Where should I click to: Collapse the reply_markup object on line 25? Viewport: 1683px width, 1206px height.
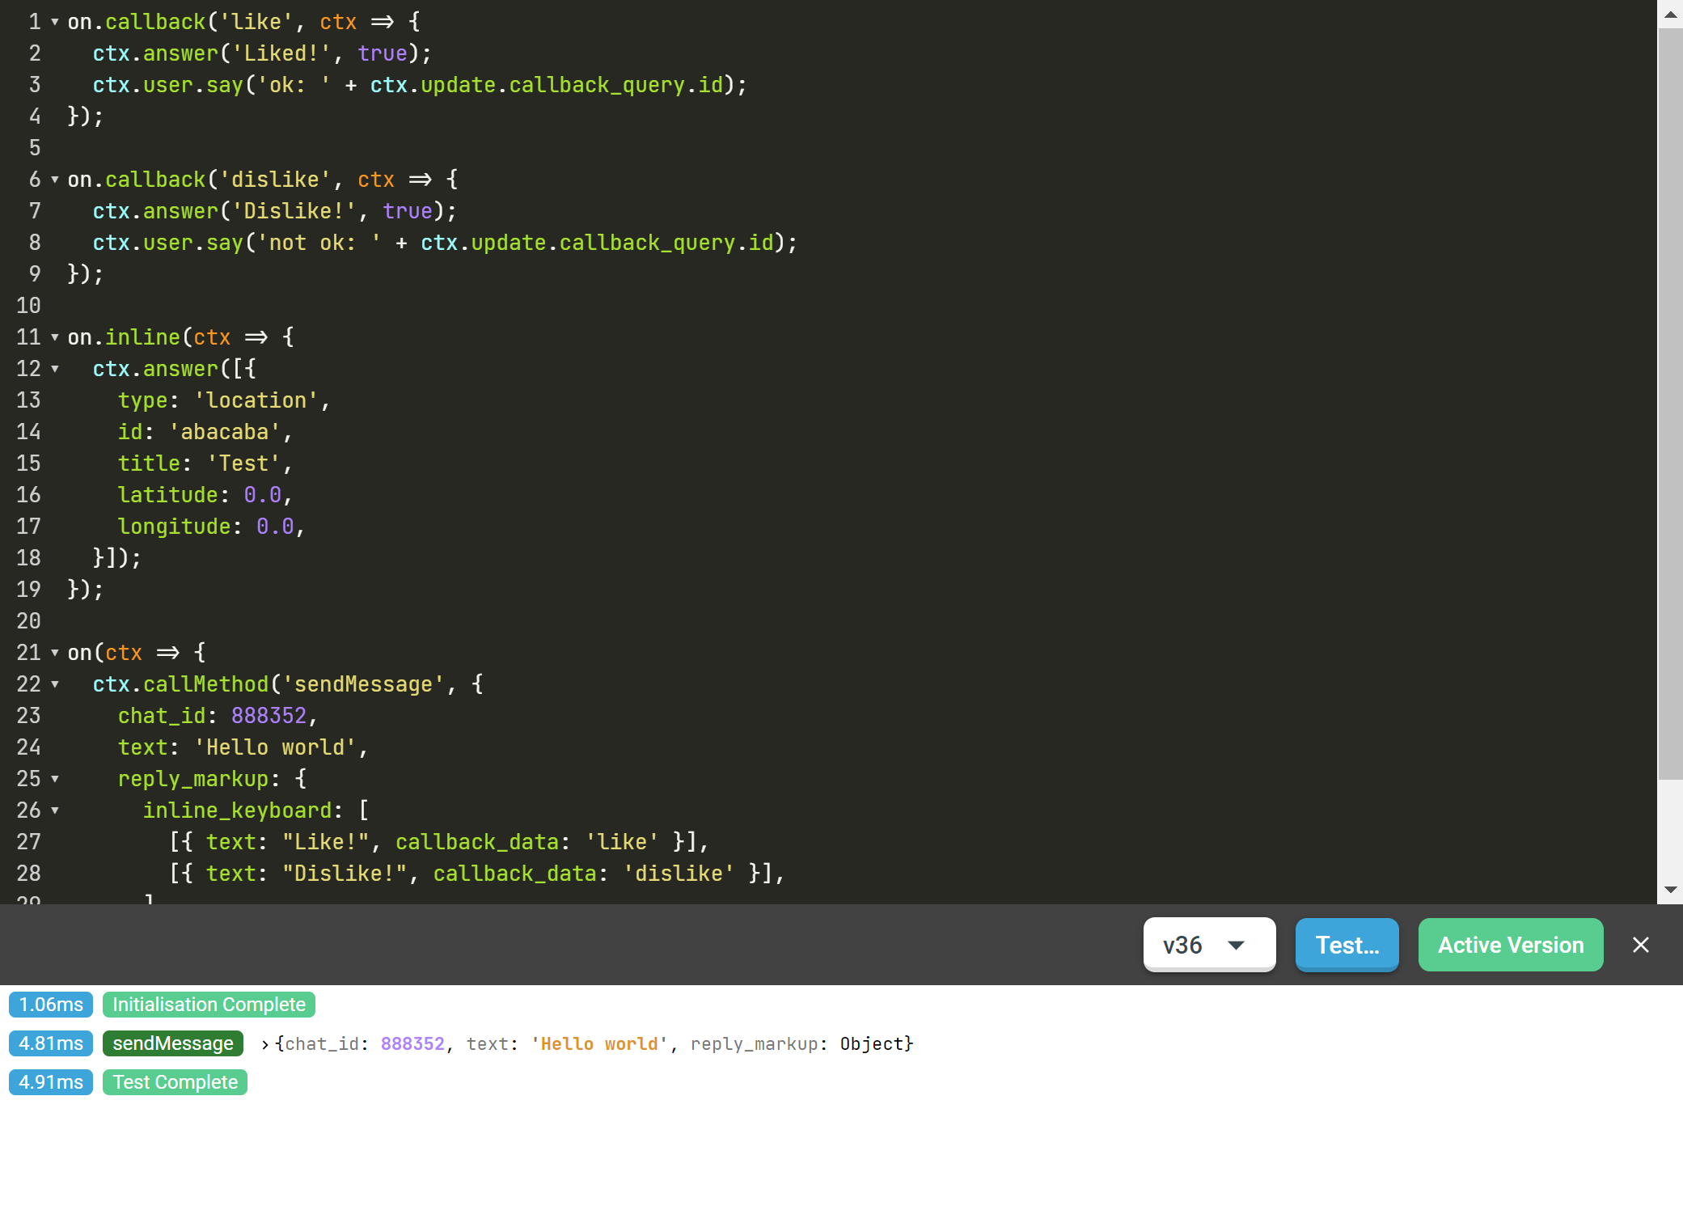[55, 779]
